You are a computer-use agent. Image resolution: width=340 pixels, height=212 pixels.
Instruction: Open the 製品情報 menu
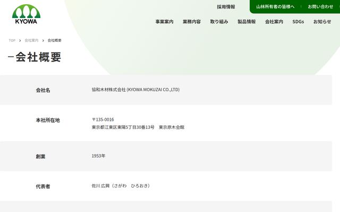[x=246, y=22]
